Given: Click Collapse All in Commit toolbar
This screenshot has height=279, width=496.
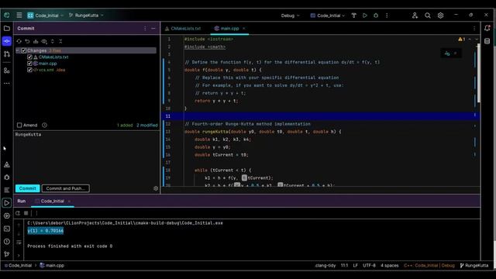Looking at the screenshot, I should (60, 41).
